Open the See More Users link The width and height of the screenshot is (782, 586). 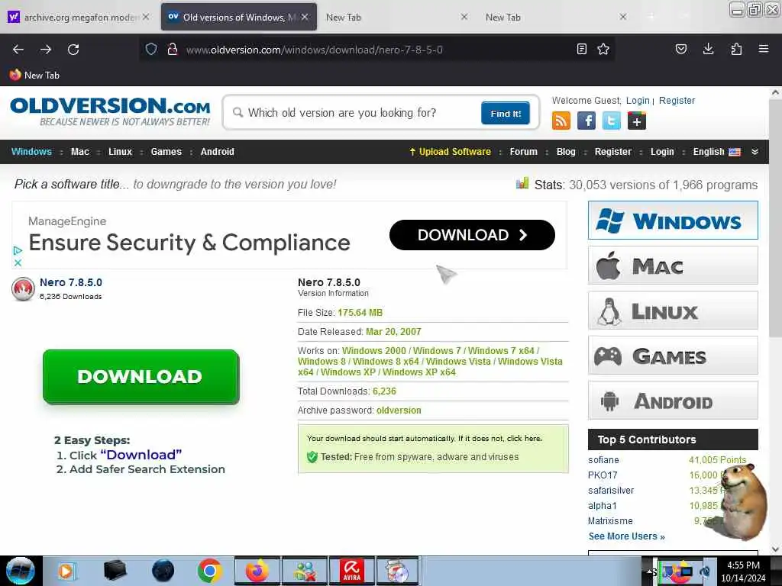click(x=627, y=536)
